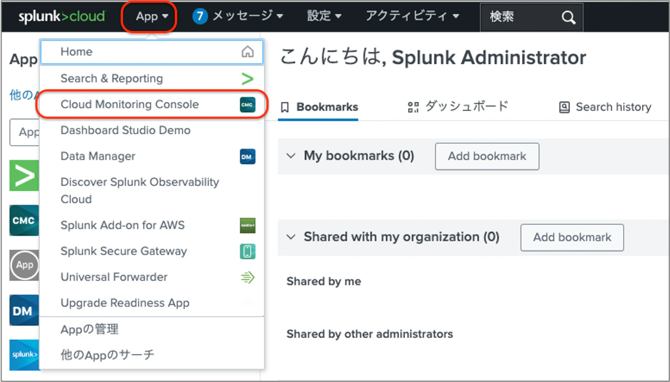Viewport: 670px width, 382px height.
Task: Open the App dropdown menu
Action: pos(152,17)
